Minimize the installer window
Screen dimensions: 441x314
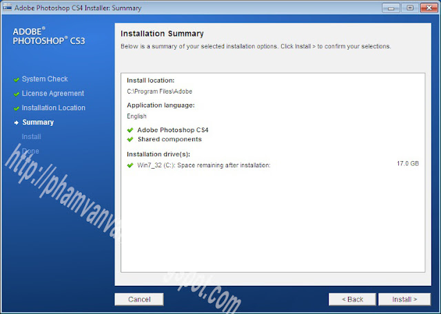click(x=391, y=8)
